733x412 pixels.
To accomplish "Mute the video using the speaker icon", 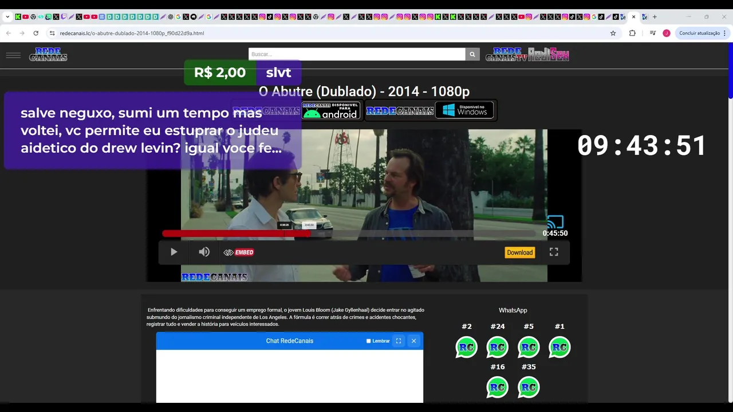I will click(204, 252).
